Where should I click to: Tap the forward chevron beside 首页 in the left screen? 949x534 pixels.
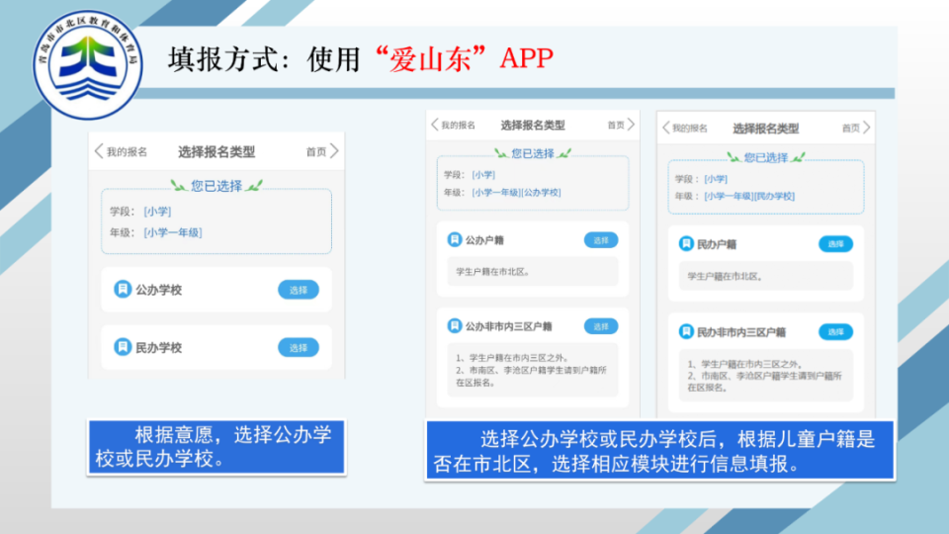coord(334,151)
